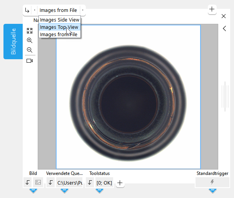Pick Images from File in dropdown
Image resolution: width=234 pixels, height=198 pixels.
(x=58, y=34)
